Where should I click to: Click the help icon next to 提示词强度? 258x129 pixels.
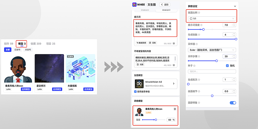tap(201, 25)
